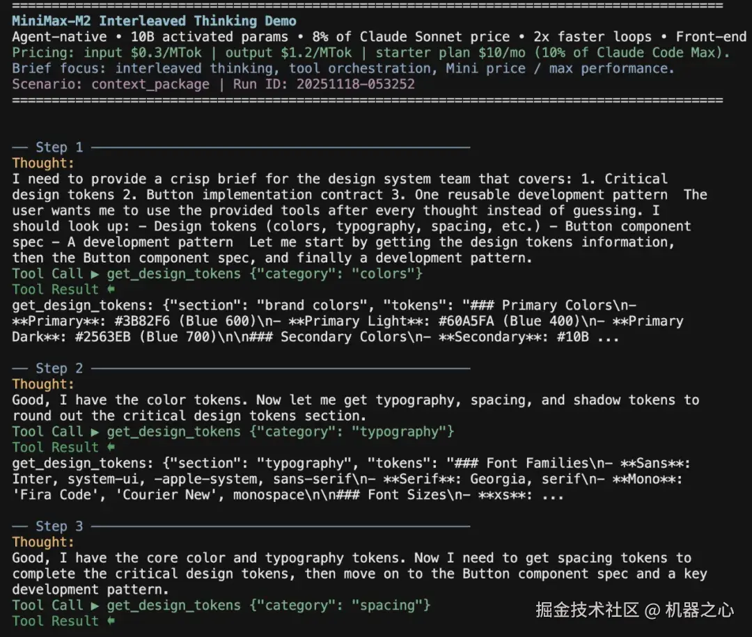Click the Thought label under Step 1
Screen dimensions: 752x637
point(43,163)
